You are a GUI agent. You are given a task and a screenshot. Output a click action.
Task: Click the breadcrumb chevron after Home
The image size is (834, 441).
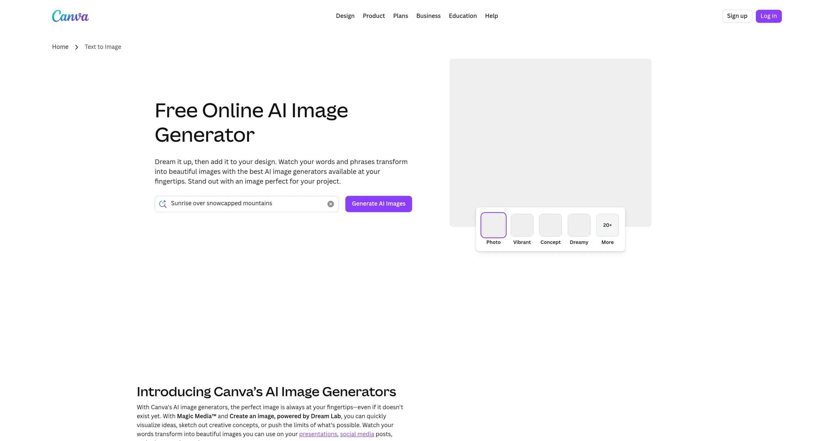[77, 47]
